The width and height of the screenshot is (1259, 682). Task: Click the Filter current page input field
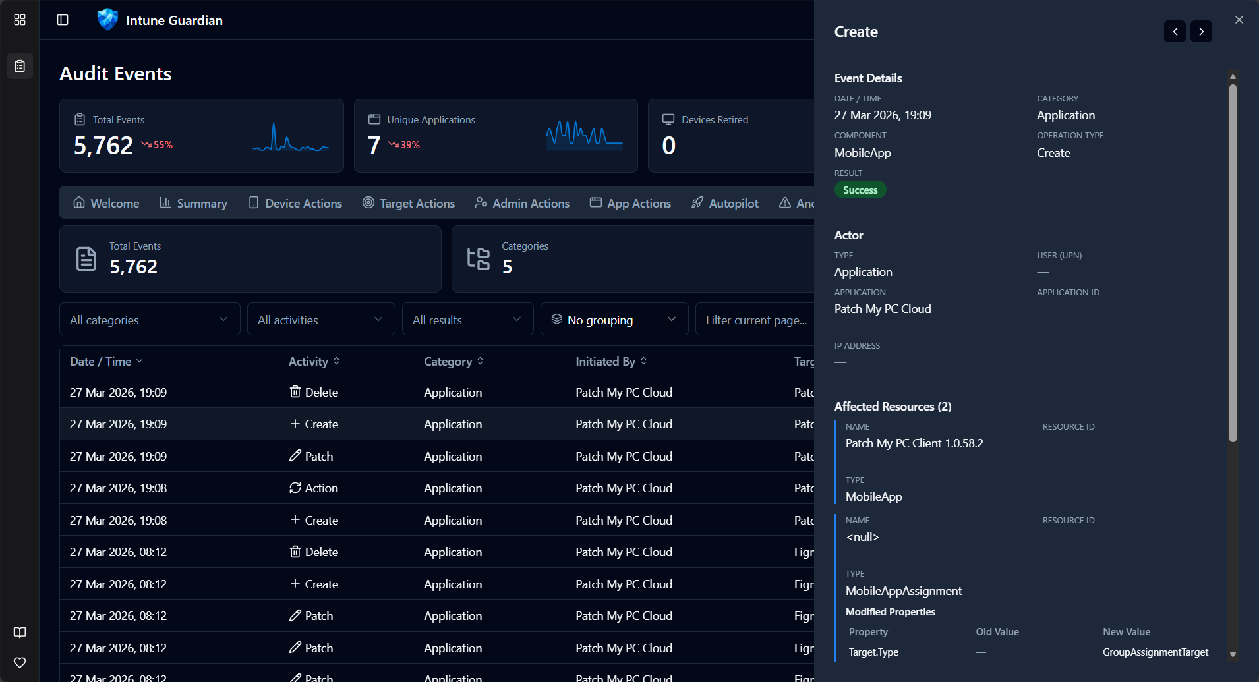click(x=756, y=320)
